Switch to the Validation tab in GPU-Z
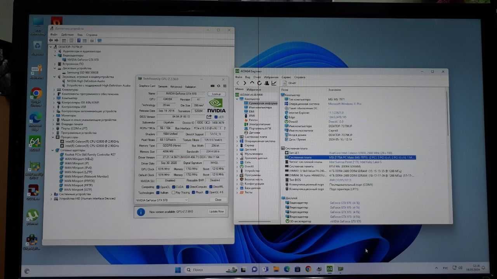The height and width of the screenshot is (279, 497). [x=190, y=87]
